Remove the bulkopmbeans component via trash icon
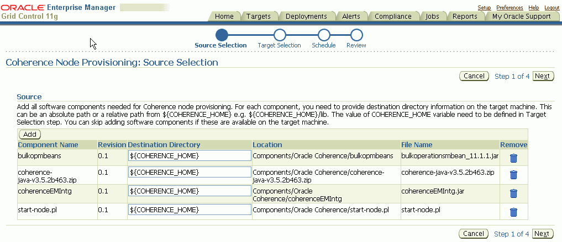 coord(513,158)
